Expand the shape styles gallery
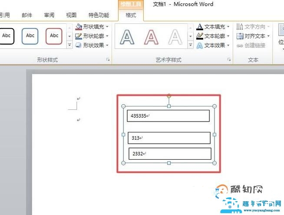284x215 pixels. 69,45
